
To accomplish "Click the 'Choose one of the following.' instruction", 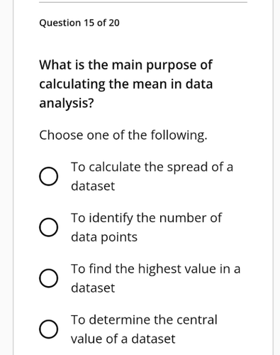I will click(123, 136).
